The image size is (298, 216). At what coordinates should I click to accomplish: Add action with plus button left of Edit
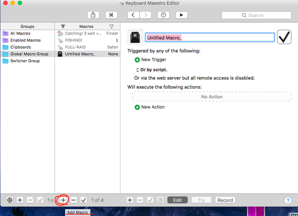(x=130, y=200)
